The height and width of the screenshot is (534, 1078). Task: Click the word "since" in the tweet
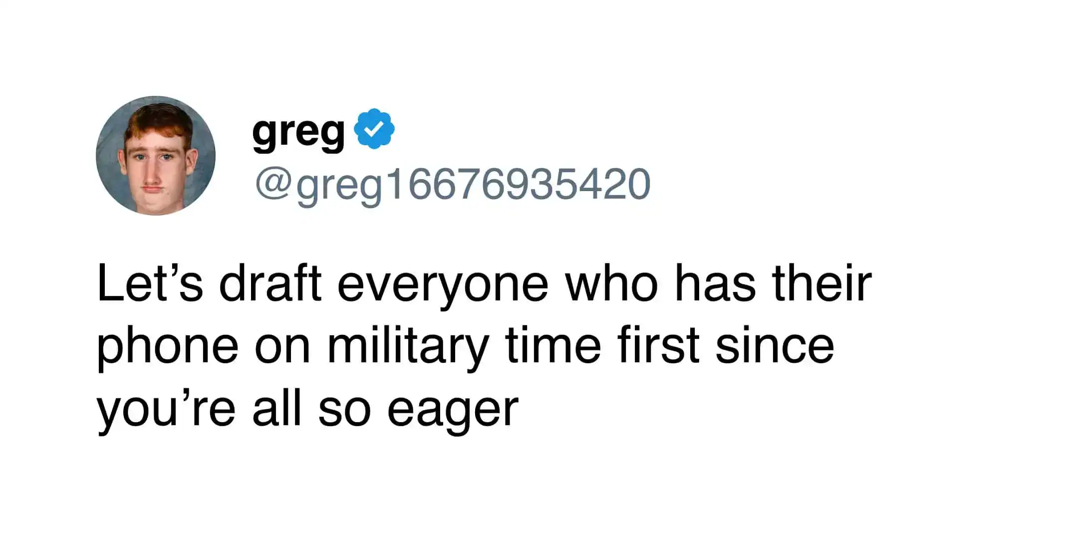coord(774,346)
